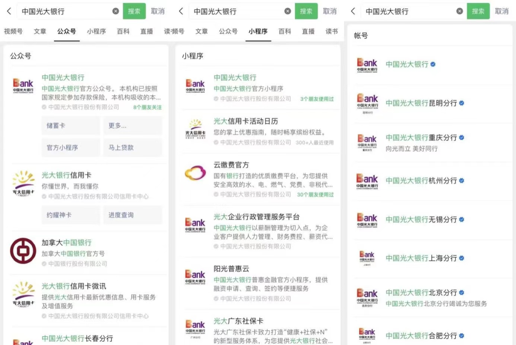Cancel the search in the left panel

click(x=158, y=11)
